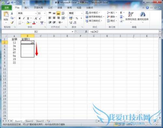Click the AutoSum sigma icon
The image size is (163, 128).
[x=121, y=13]
